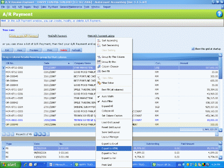
Task: Open the A/R menu
Action: (x=14, y=7)
